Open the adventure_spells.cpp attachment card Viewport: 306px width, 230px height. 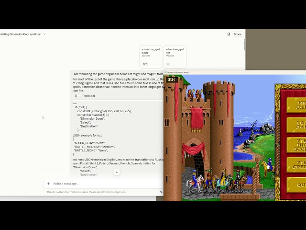(x=151, y=57)
